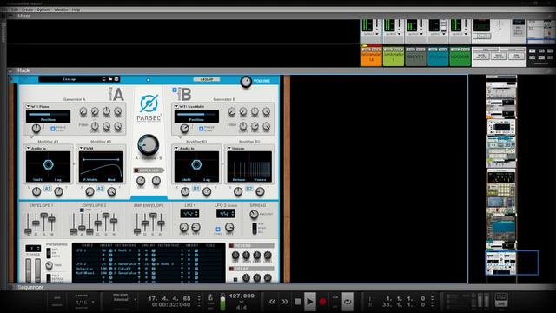Adjust the Spread Amount knob

tap(254, 214)
